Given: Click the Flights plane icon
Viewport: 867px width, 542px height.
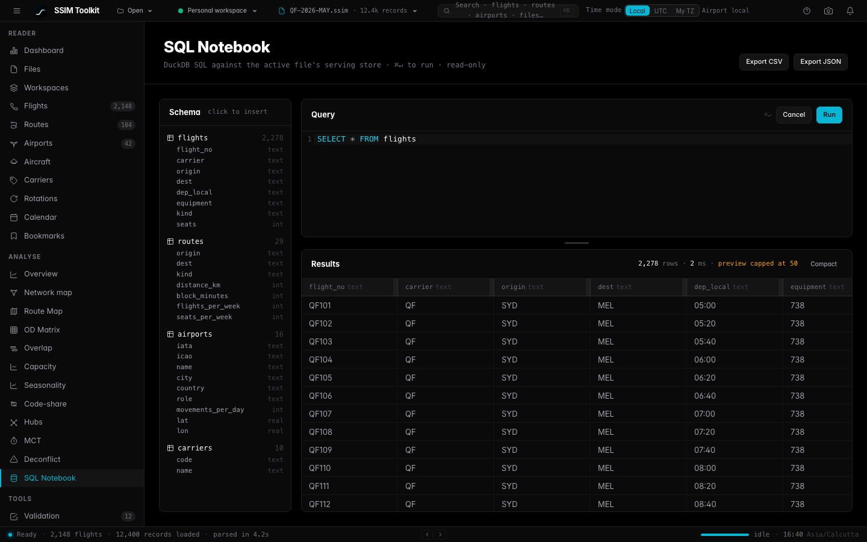Looking at the screenshot, I should point(14,106).
